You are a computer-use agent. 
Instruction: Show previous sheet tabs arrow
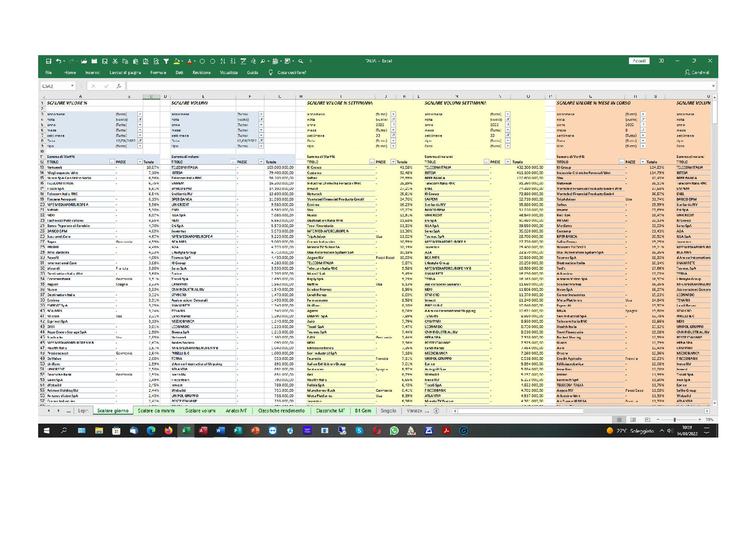click(x=49, y=411)
